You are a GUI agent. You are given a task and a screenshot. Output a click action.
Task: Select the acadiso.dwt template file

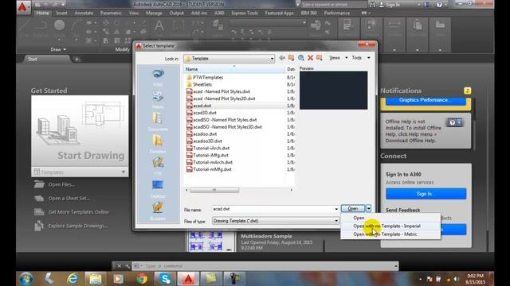[x=205, y=134]
